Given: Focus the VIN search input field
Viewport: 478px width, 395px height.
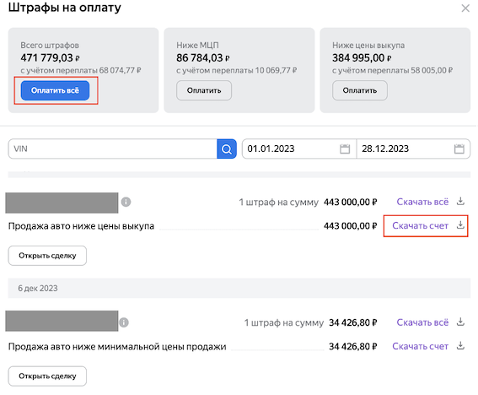Looking at the screenshot, I should point(113,149).
